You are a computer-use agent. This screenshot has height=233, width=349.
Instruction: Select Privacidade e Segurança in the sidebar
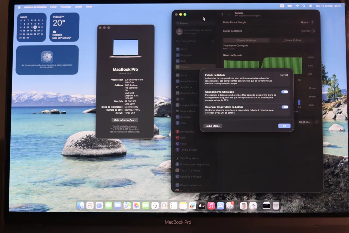[195, 164]
